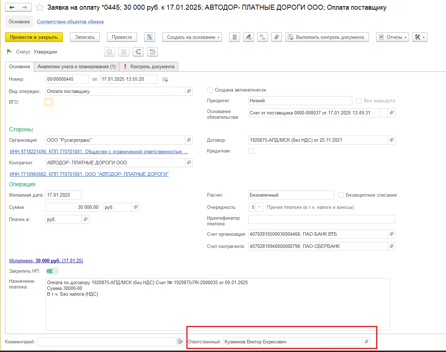Click into the Приоритет field showing Низкий
Viewport: 446px width, 352px height.
pos(300,100)
